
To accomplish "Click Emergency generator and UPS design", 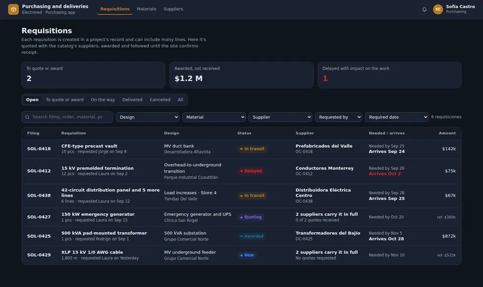I will coord(197,214).
